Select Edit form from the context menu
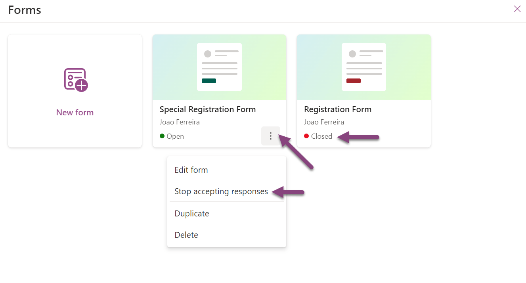Screen dimensions: 526x283 click(x=191, y=170)
